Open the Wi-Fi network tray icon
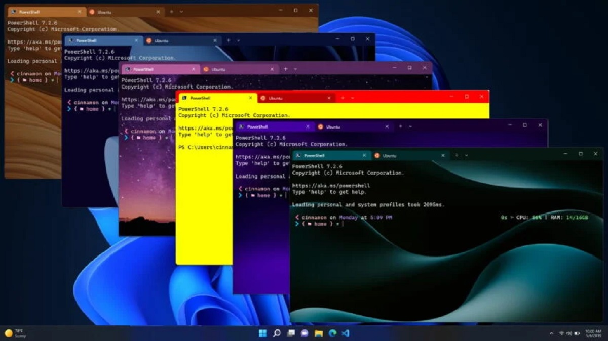Image resolution: width=608 pixels, height=341 pixels. pos(561,333)
